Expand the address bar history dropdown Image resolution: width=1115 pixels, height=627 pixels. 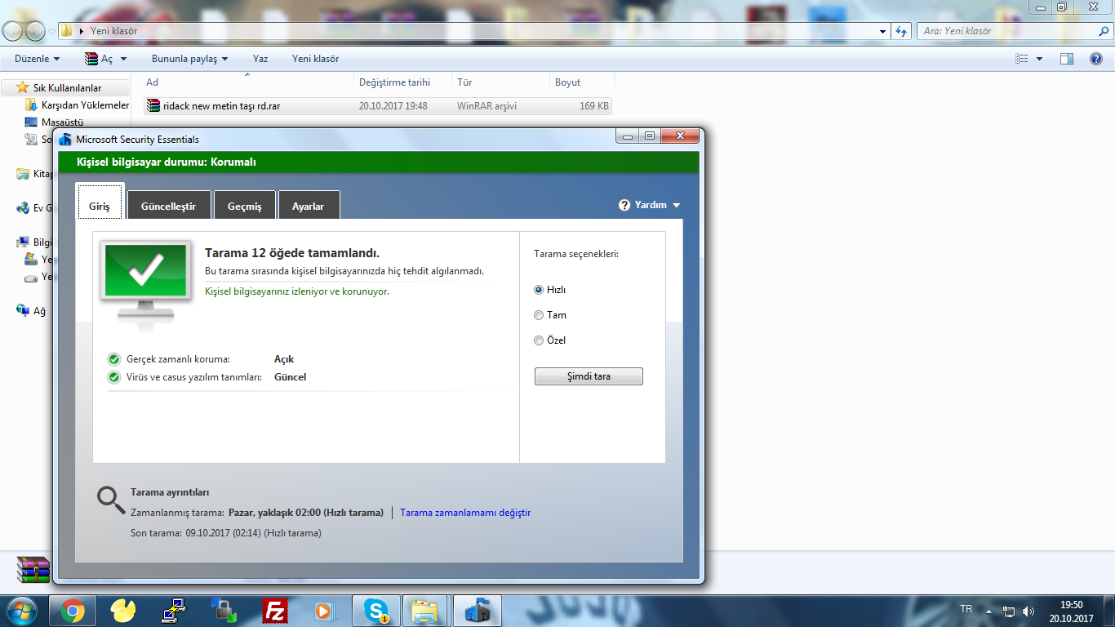pos(882,31)
